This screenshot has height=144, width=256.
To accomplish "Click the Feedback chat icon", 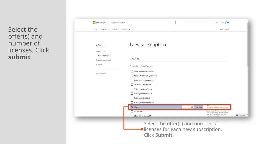I will 237,115.
